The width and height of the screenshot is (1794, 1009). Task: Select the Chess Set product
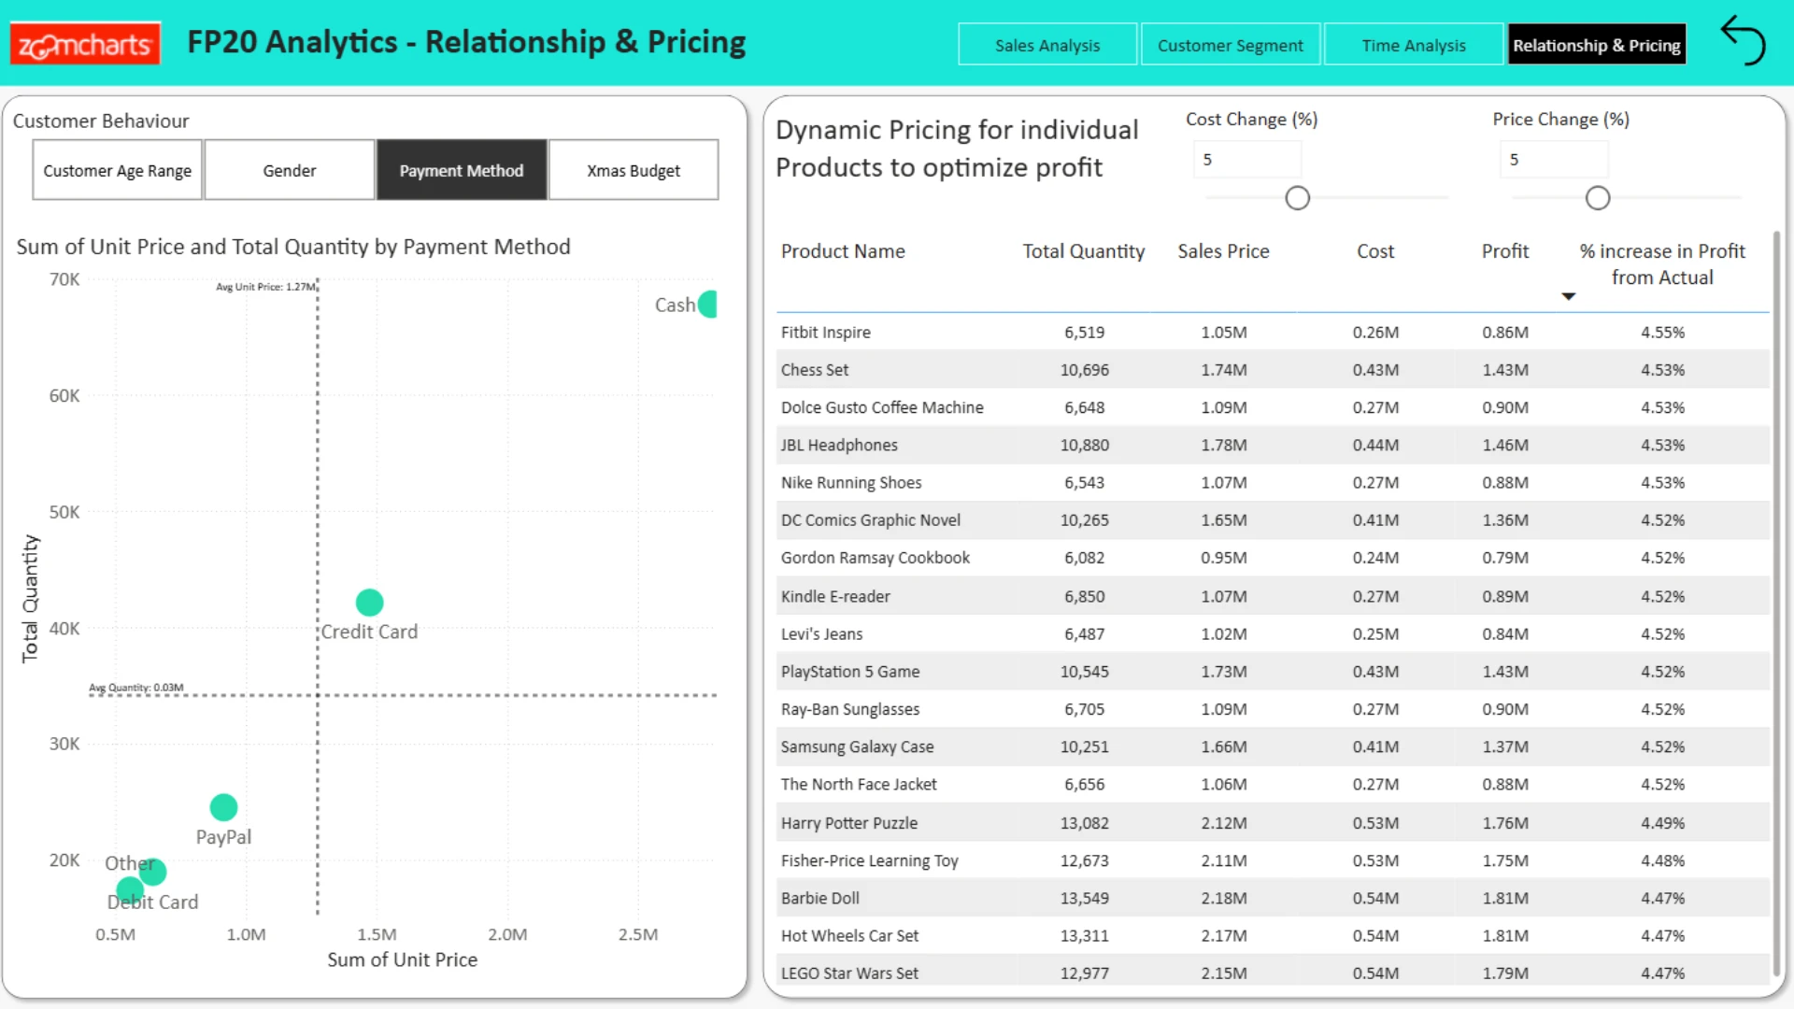1273,370
